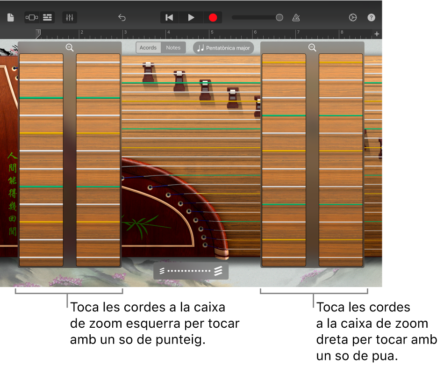Open Help with the question mark icon
Screen dimensions: 444x367
[371, 17]
